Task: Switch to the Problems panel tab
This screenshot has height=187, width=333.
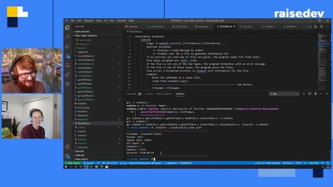Action: 134,94
